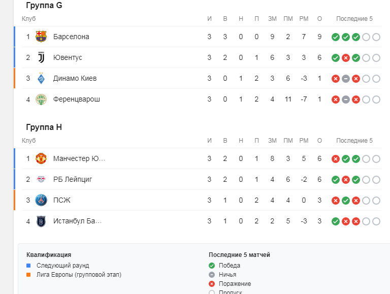
Task: Click the Barcelona club crest
Action: click(41, 37)
